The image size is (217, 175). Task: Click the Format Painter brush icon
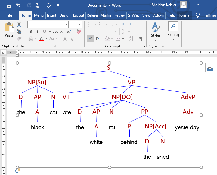(19, 39)
